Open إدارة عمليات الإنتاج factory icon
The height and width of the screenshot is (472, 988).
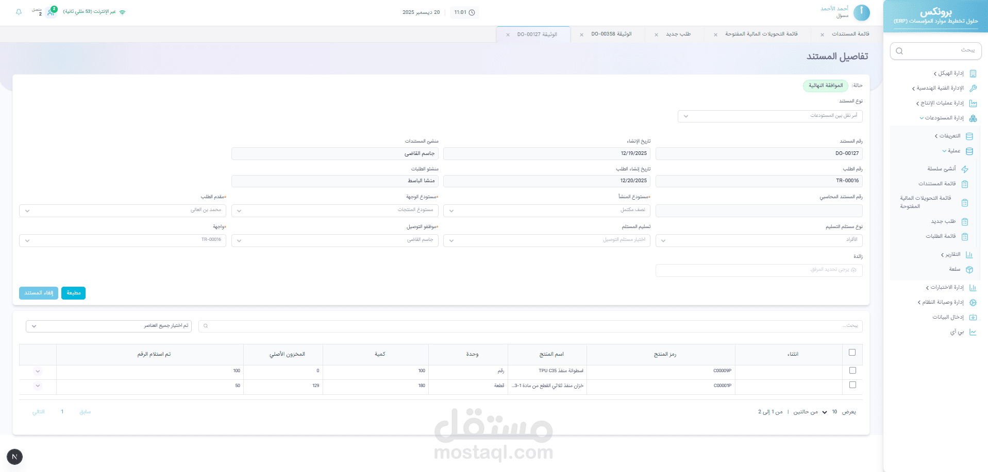(973, 103)
